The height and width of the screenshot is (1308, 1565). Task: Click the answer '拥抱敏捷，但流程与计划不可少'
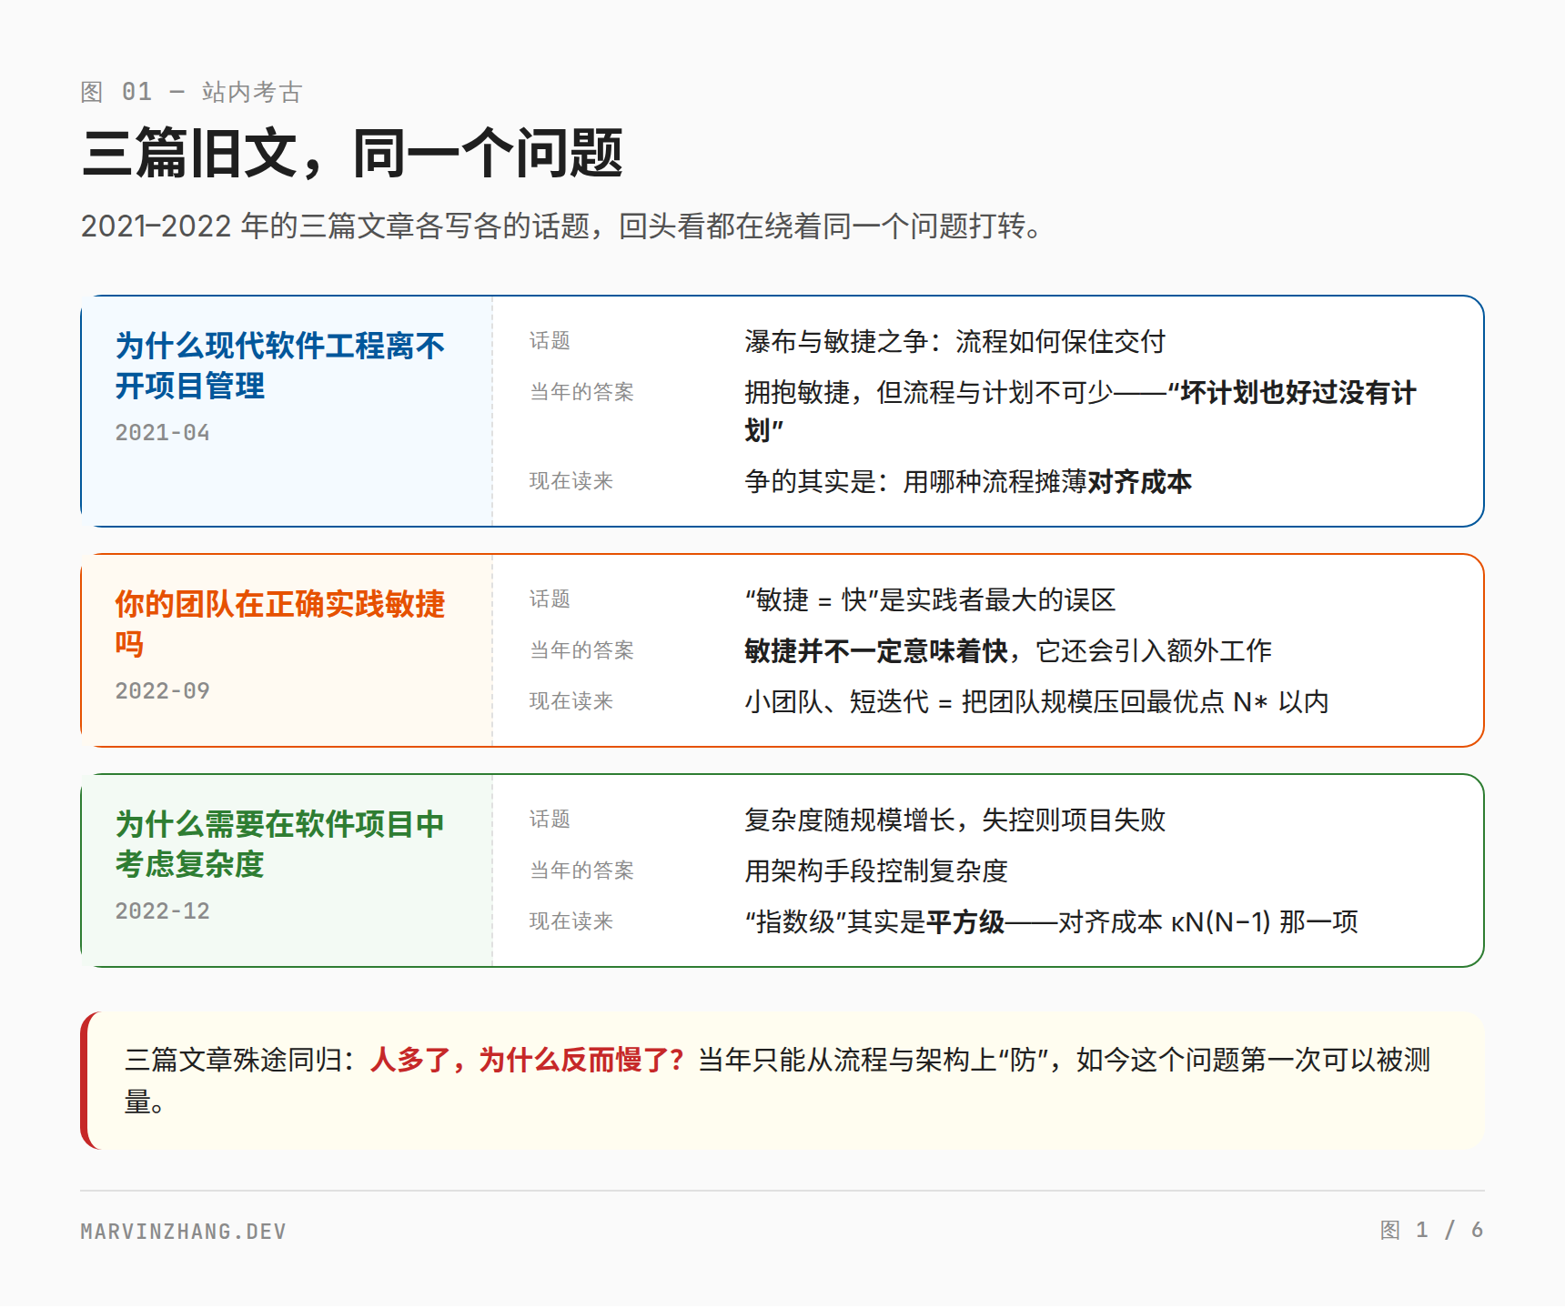[x=928, y=393]
